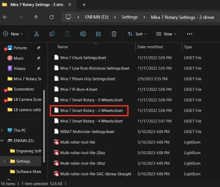
Task: Go up one folder level
Action: click(36, 17)
